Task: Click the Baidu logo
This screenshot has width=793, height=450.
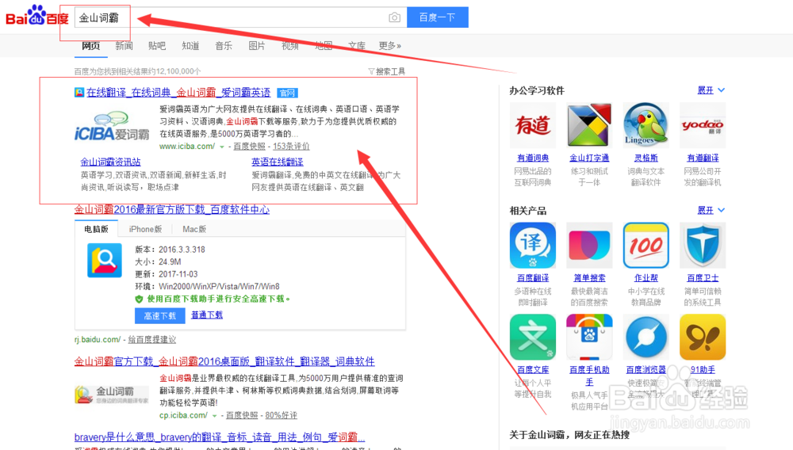Action: (x=37, y=15)
